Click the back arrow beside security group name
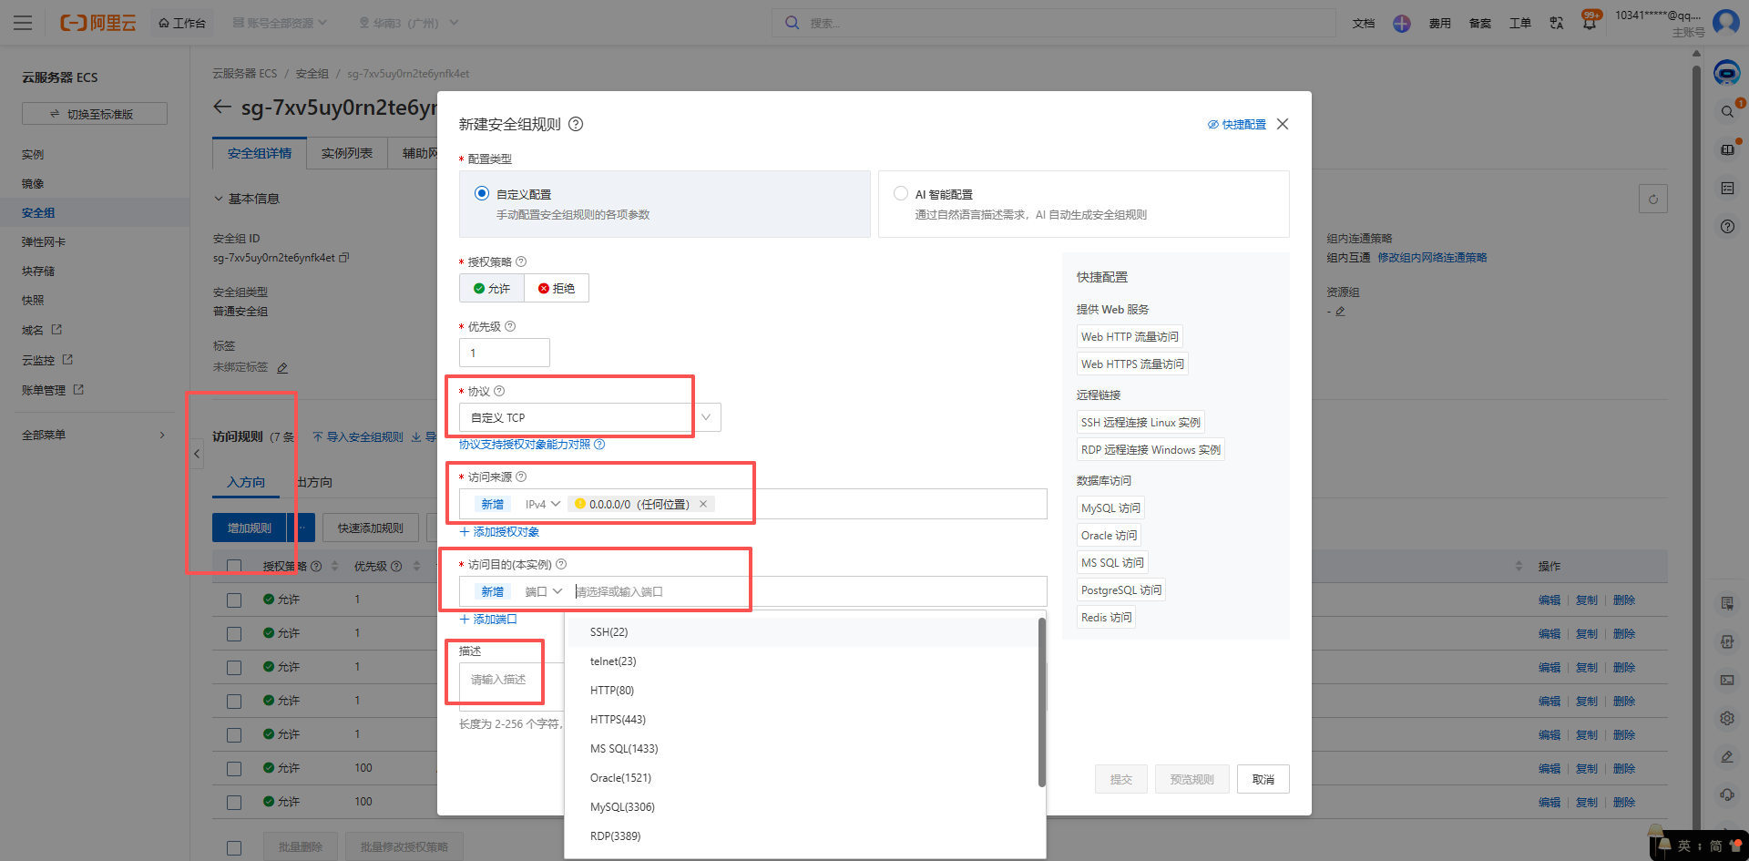 tap(222, 107)
